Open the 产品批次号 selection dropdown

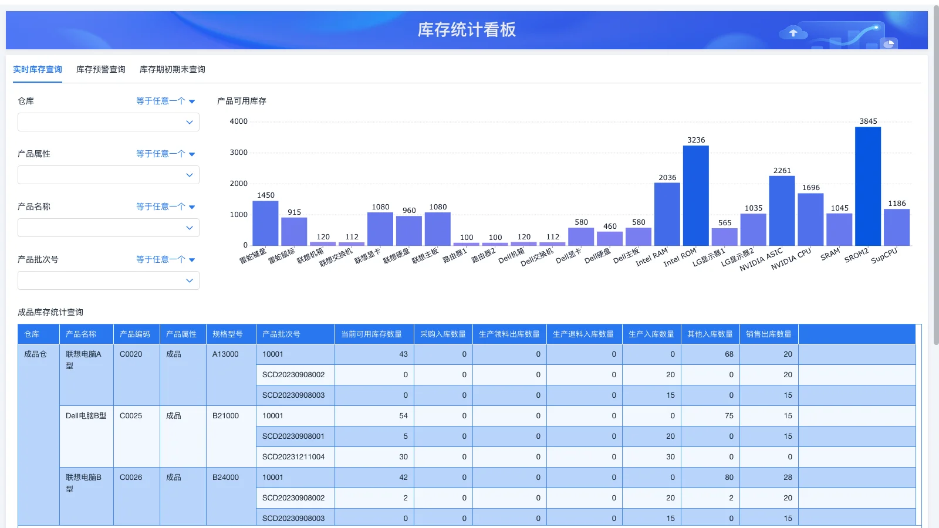(x=108, y=280)
